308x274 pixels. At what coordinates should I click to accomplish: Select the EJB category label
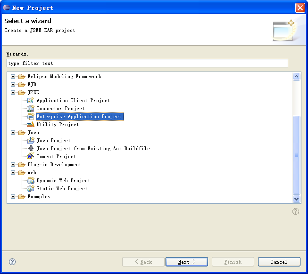click(32, 84)
